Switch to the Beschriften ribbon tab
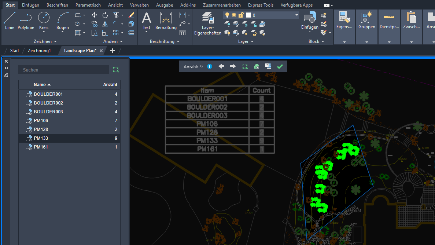The image size is (435, 245). point(57,5)
